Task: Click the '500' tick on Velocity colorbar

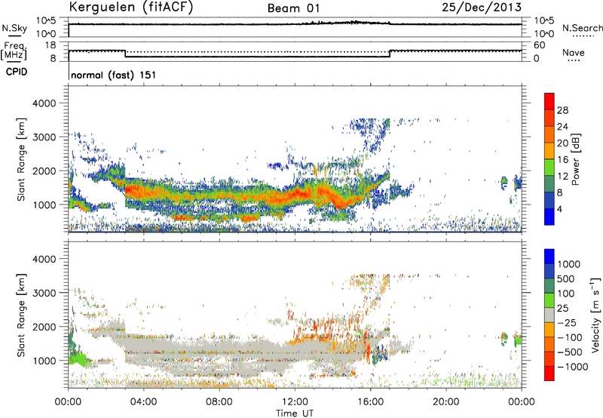Action: point(566,278)
